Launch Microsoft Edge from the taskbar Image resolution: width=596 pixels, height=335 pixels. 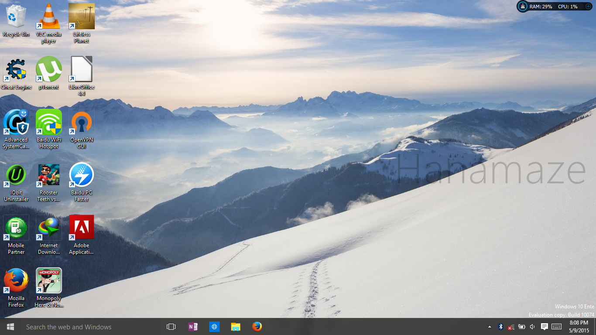[214, 326]
